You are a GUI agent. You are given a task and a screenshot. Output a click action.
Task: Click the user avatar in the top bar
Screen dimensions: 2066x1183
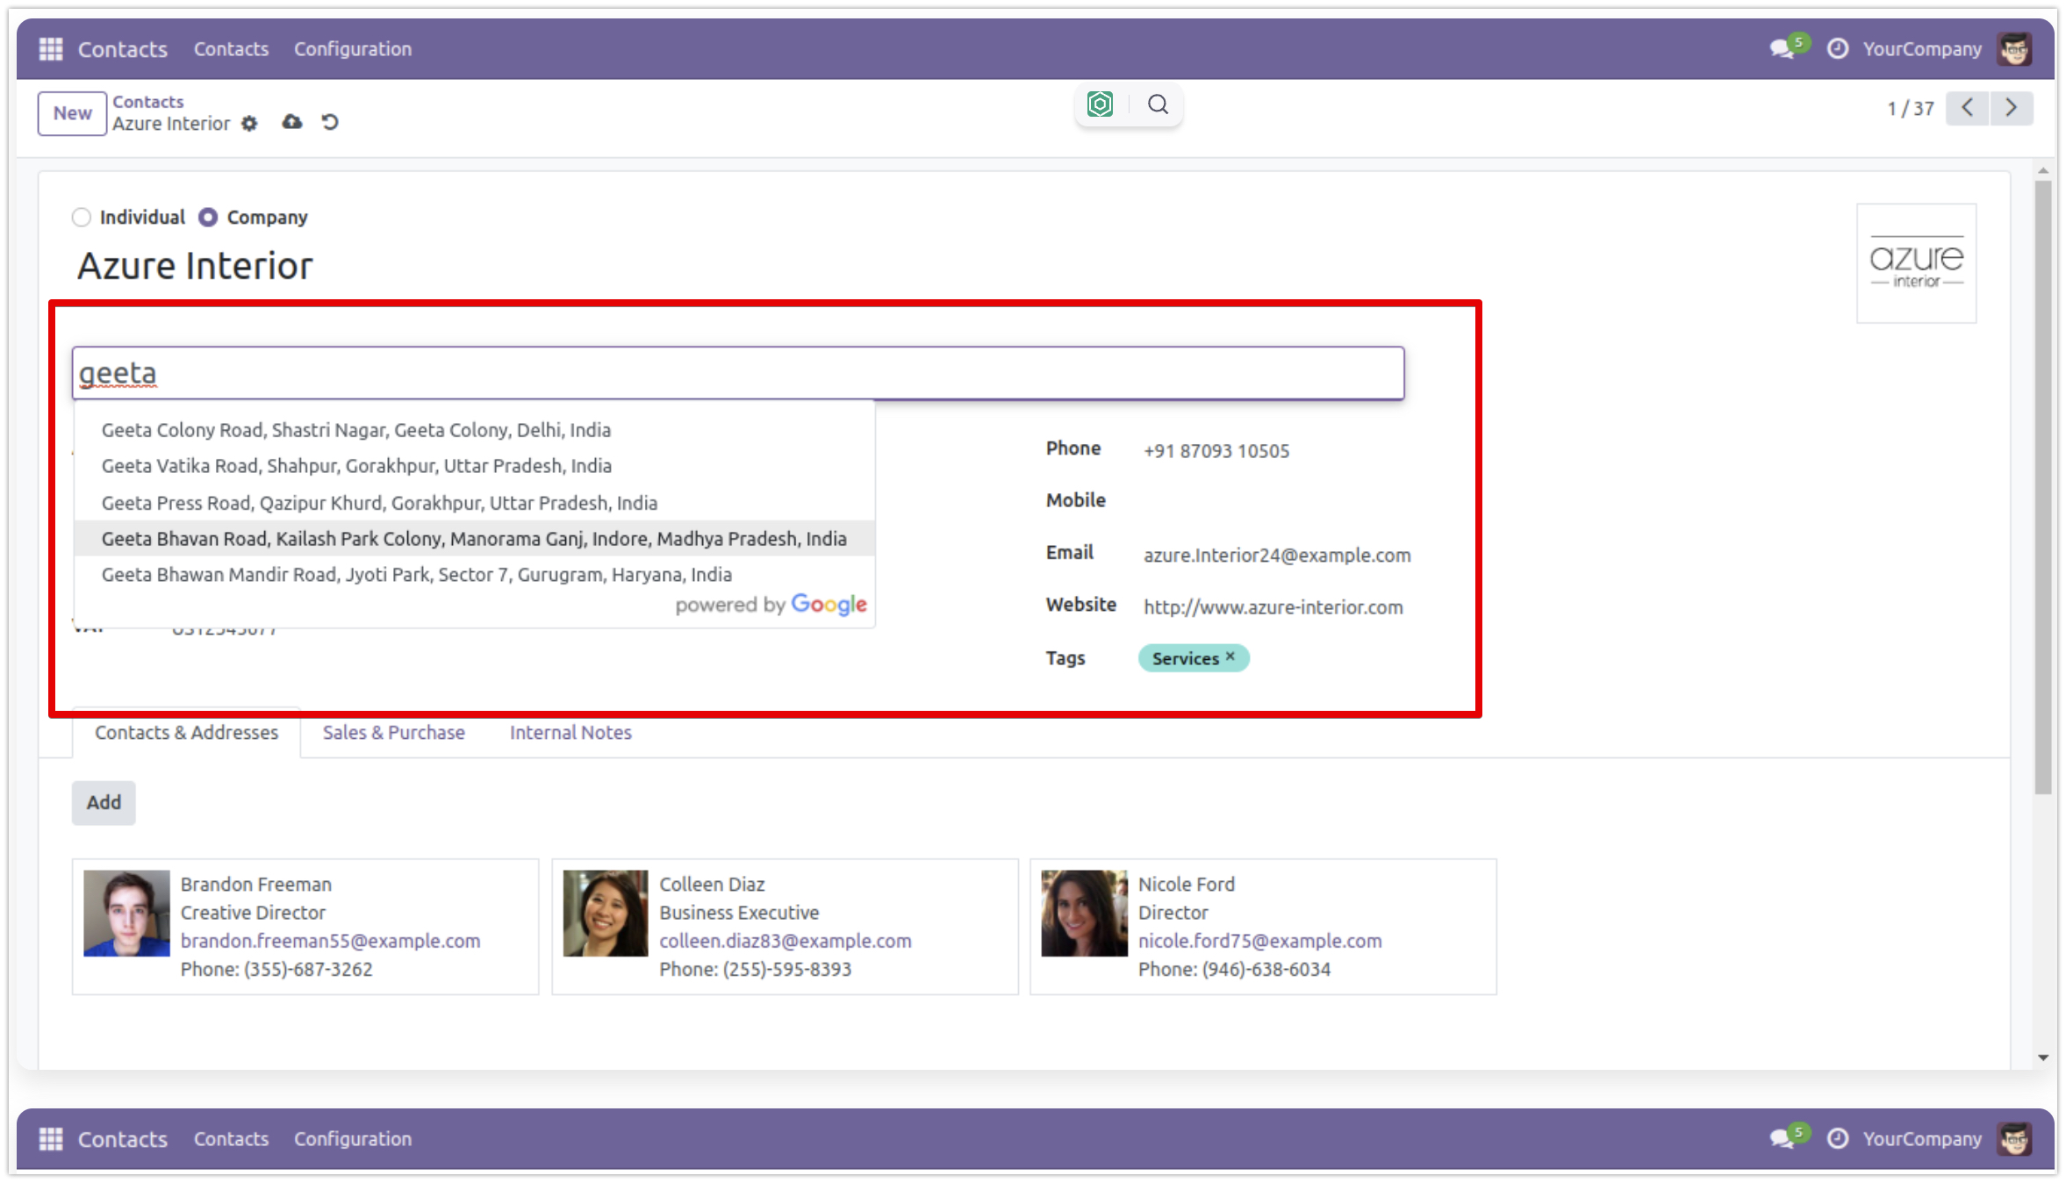pyautogui.click(x=2015, y=49)
